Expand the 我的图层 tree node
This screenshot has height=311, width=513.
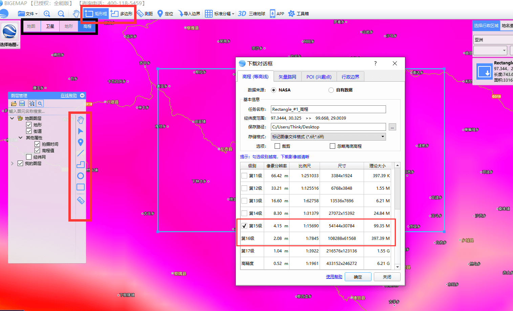tap(12, 163)
